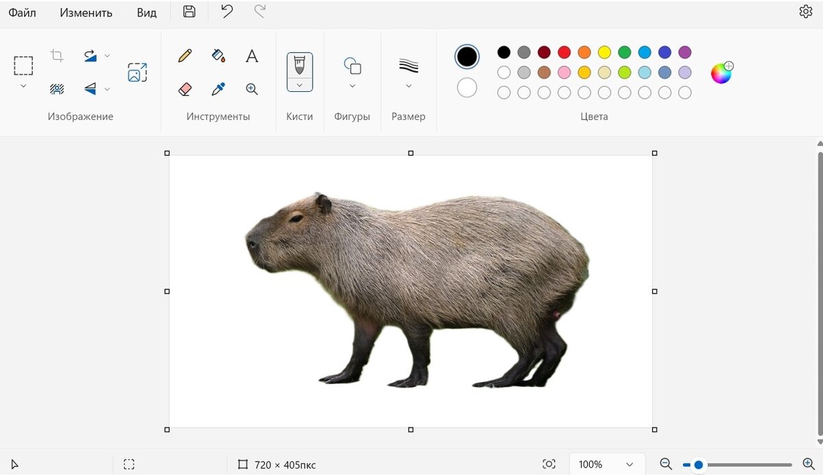Select the Brush tool icon
The width and height of the screenshot is (823, 476).
[x=300, y=65]
